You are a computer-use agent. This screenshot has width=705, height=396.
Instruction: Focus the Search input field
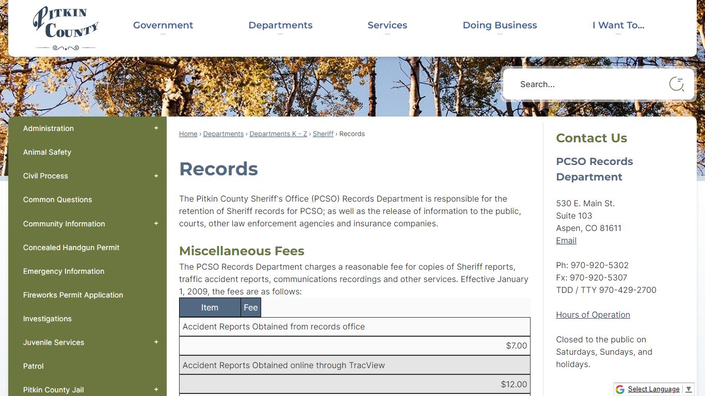[x=588, y=85]
